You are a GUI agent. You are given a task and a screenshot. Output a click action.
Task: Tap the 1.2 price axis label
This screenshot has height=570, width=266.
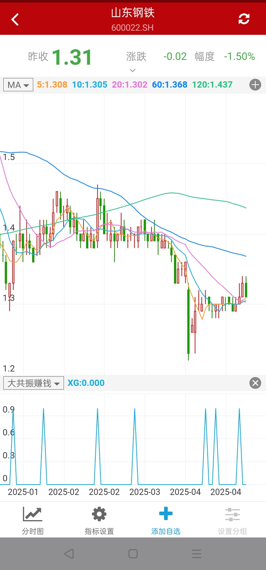coord(9,368)
